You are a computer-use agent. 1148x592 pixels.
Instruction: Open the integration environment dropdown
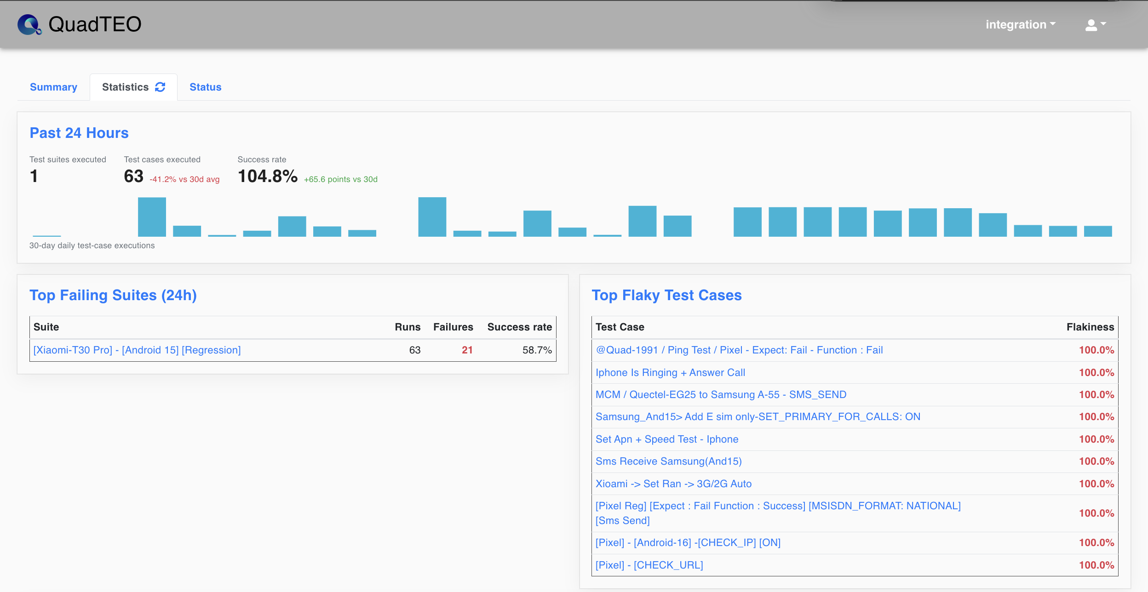(1020, 24)
